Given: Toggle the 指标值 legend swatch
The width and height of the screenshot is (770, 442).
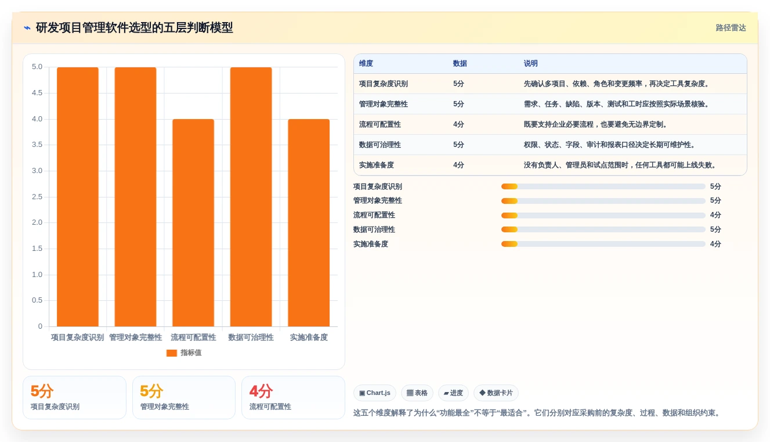Looking at the screenshot, I should pos(172,353).
